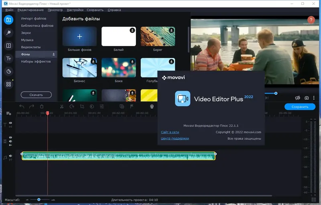
Task: Download the Бизнес background
Action: click(93, 61)
